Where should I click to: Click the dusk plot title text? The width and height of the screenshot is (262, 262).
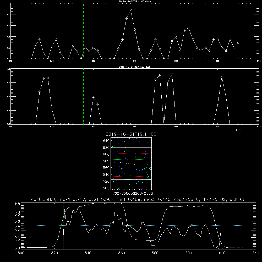(135, 67)
